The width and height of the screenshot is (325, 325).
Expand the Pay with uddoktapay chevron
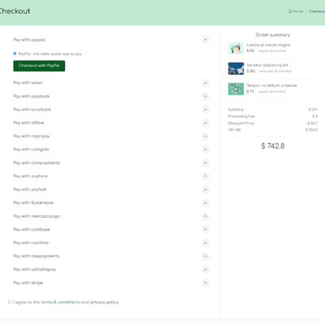click(206, 270)
